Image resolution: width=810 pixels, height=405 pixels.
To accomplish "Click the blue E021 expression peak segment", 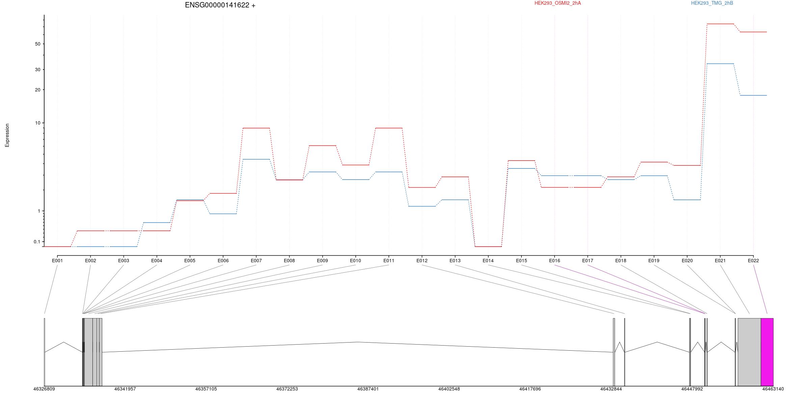I will (x=720, y=64).
